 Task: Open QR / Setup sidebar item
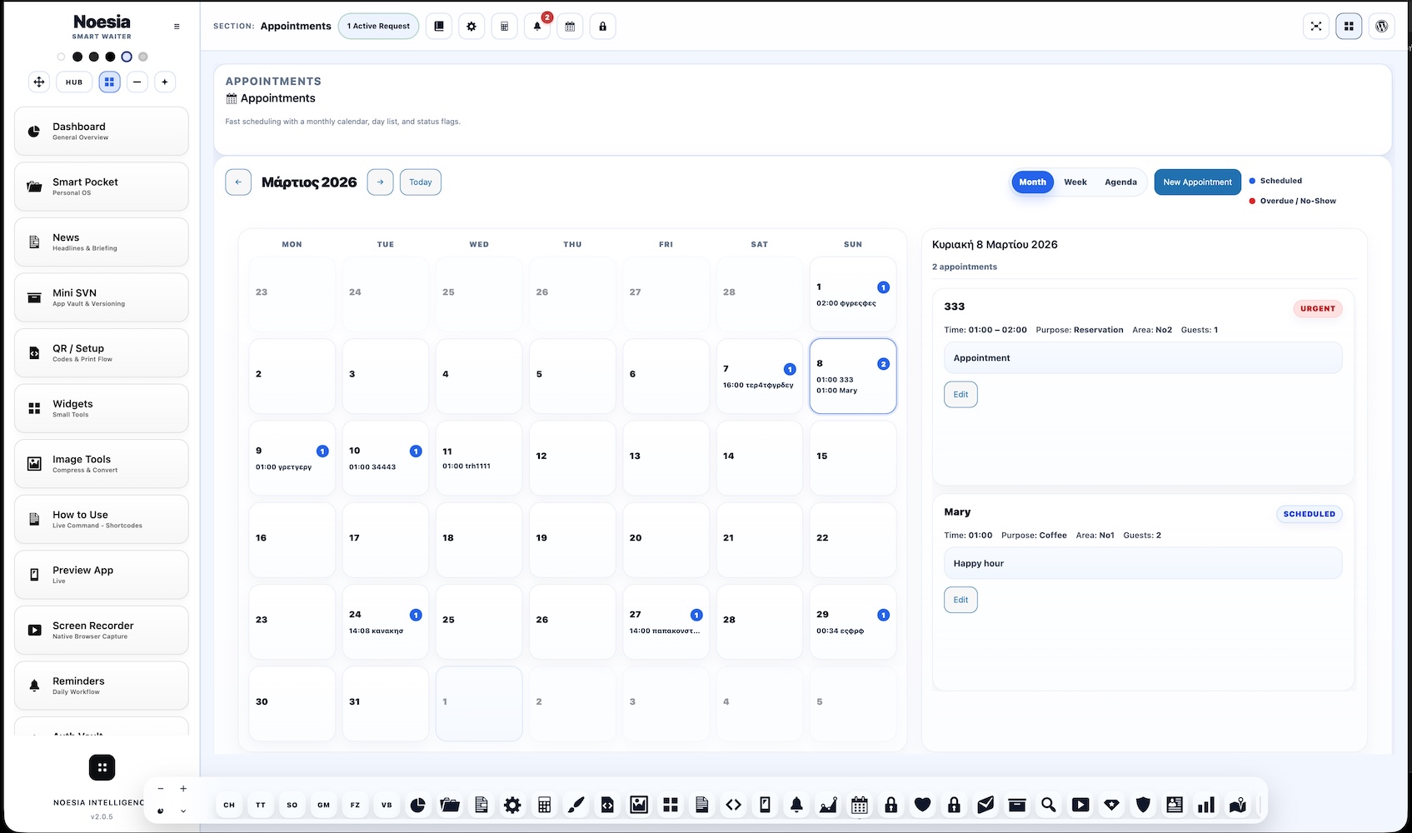coord(102,353)
